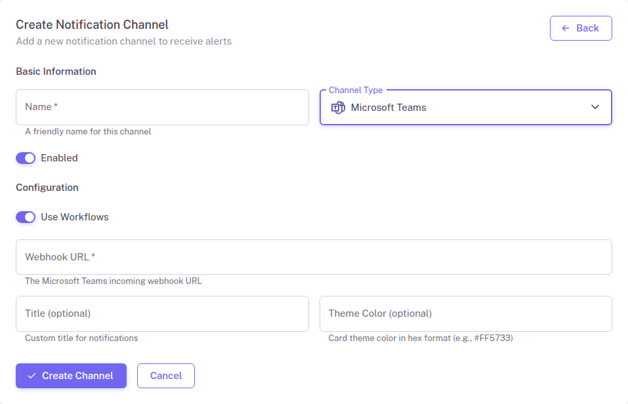
Task: Focus the Name input field
Action: point(162,107)
